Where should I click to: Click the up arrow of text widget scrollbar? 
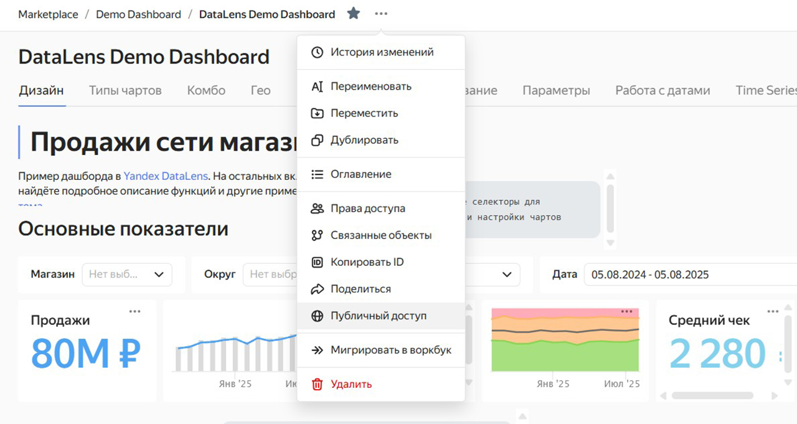coord(610,177)
